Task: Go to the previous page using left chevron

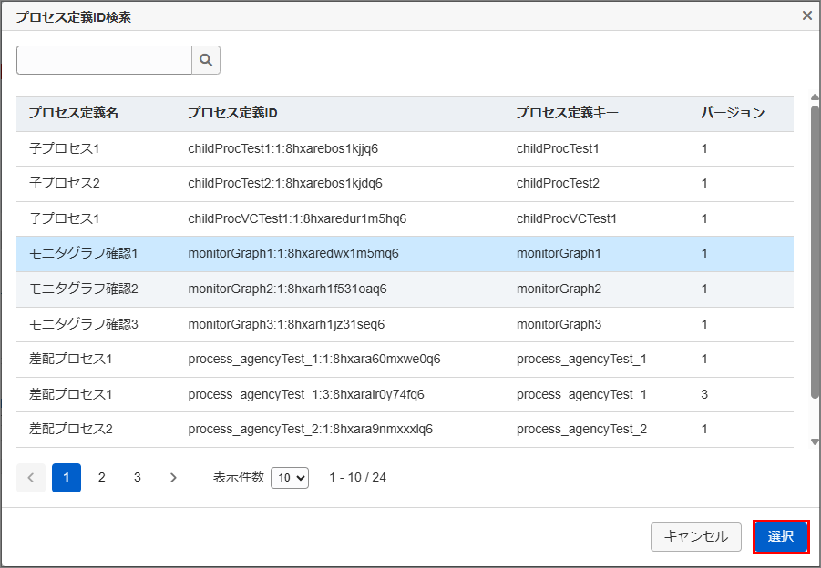Action: (x=31, y=478)
